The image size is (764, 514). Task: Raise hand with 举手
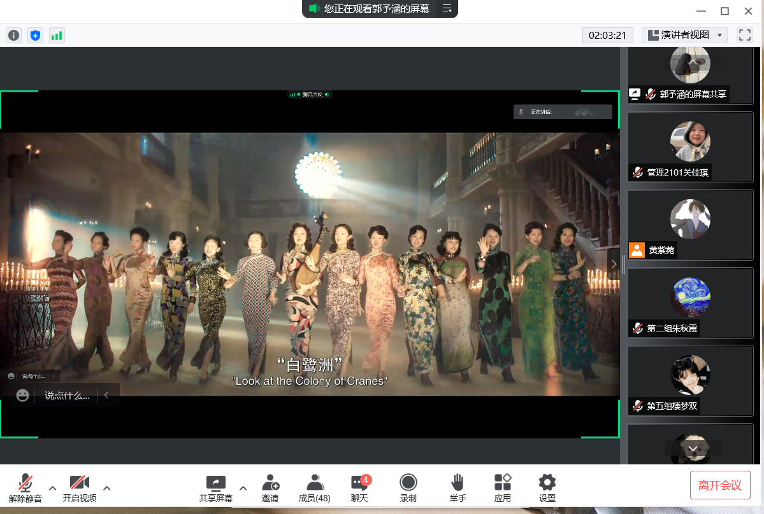(x=458, y=488)
